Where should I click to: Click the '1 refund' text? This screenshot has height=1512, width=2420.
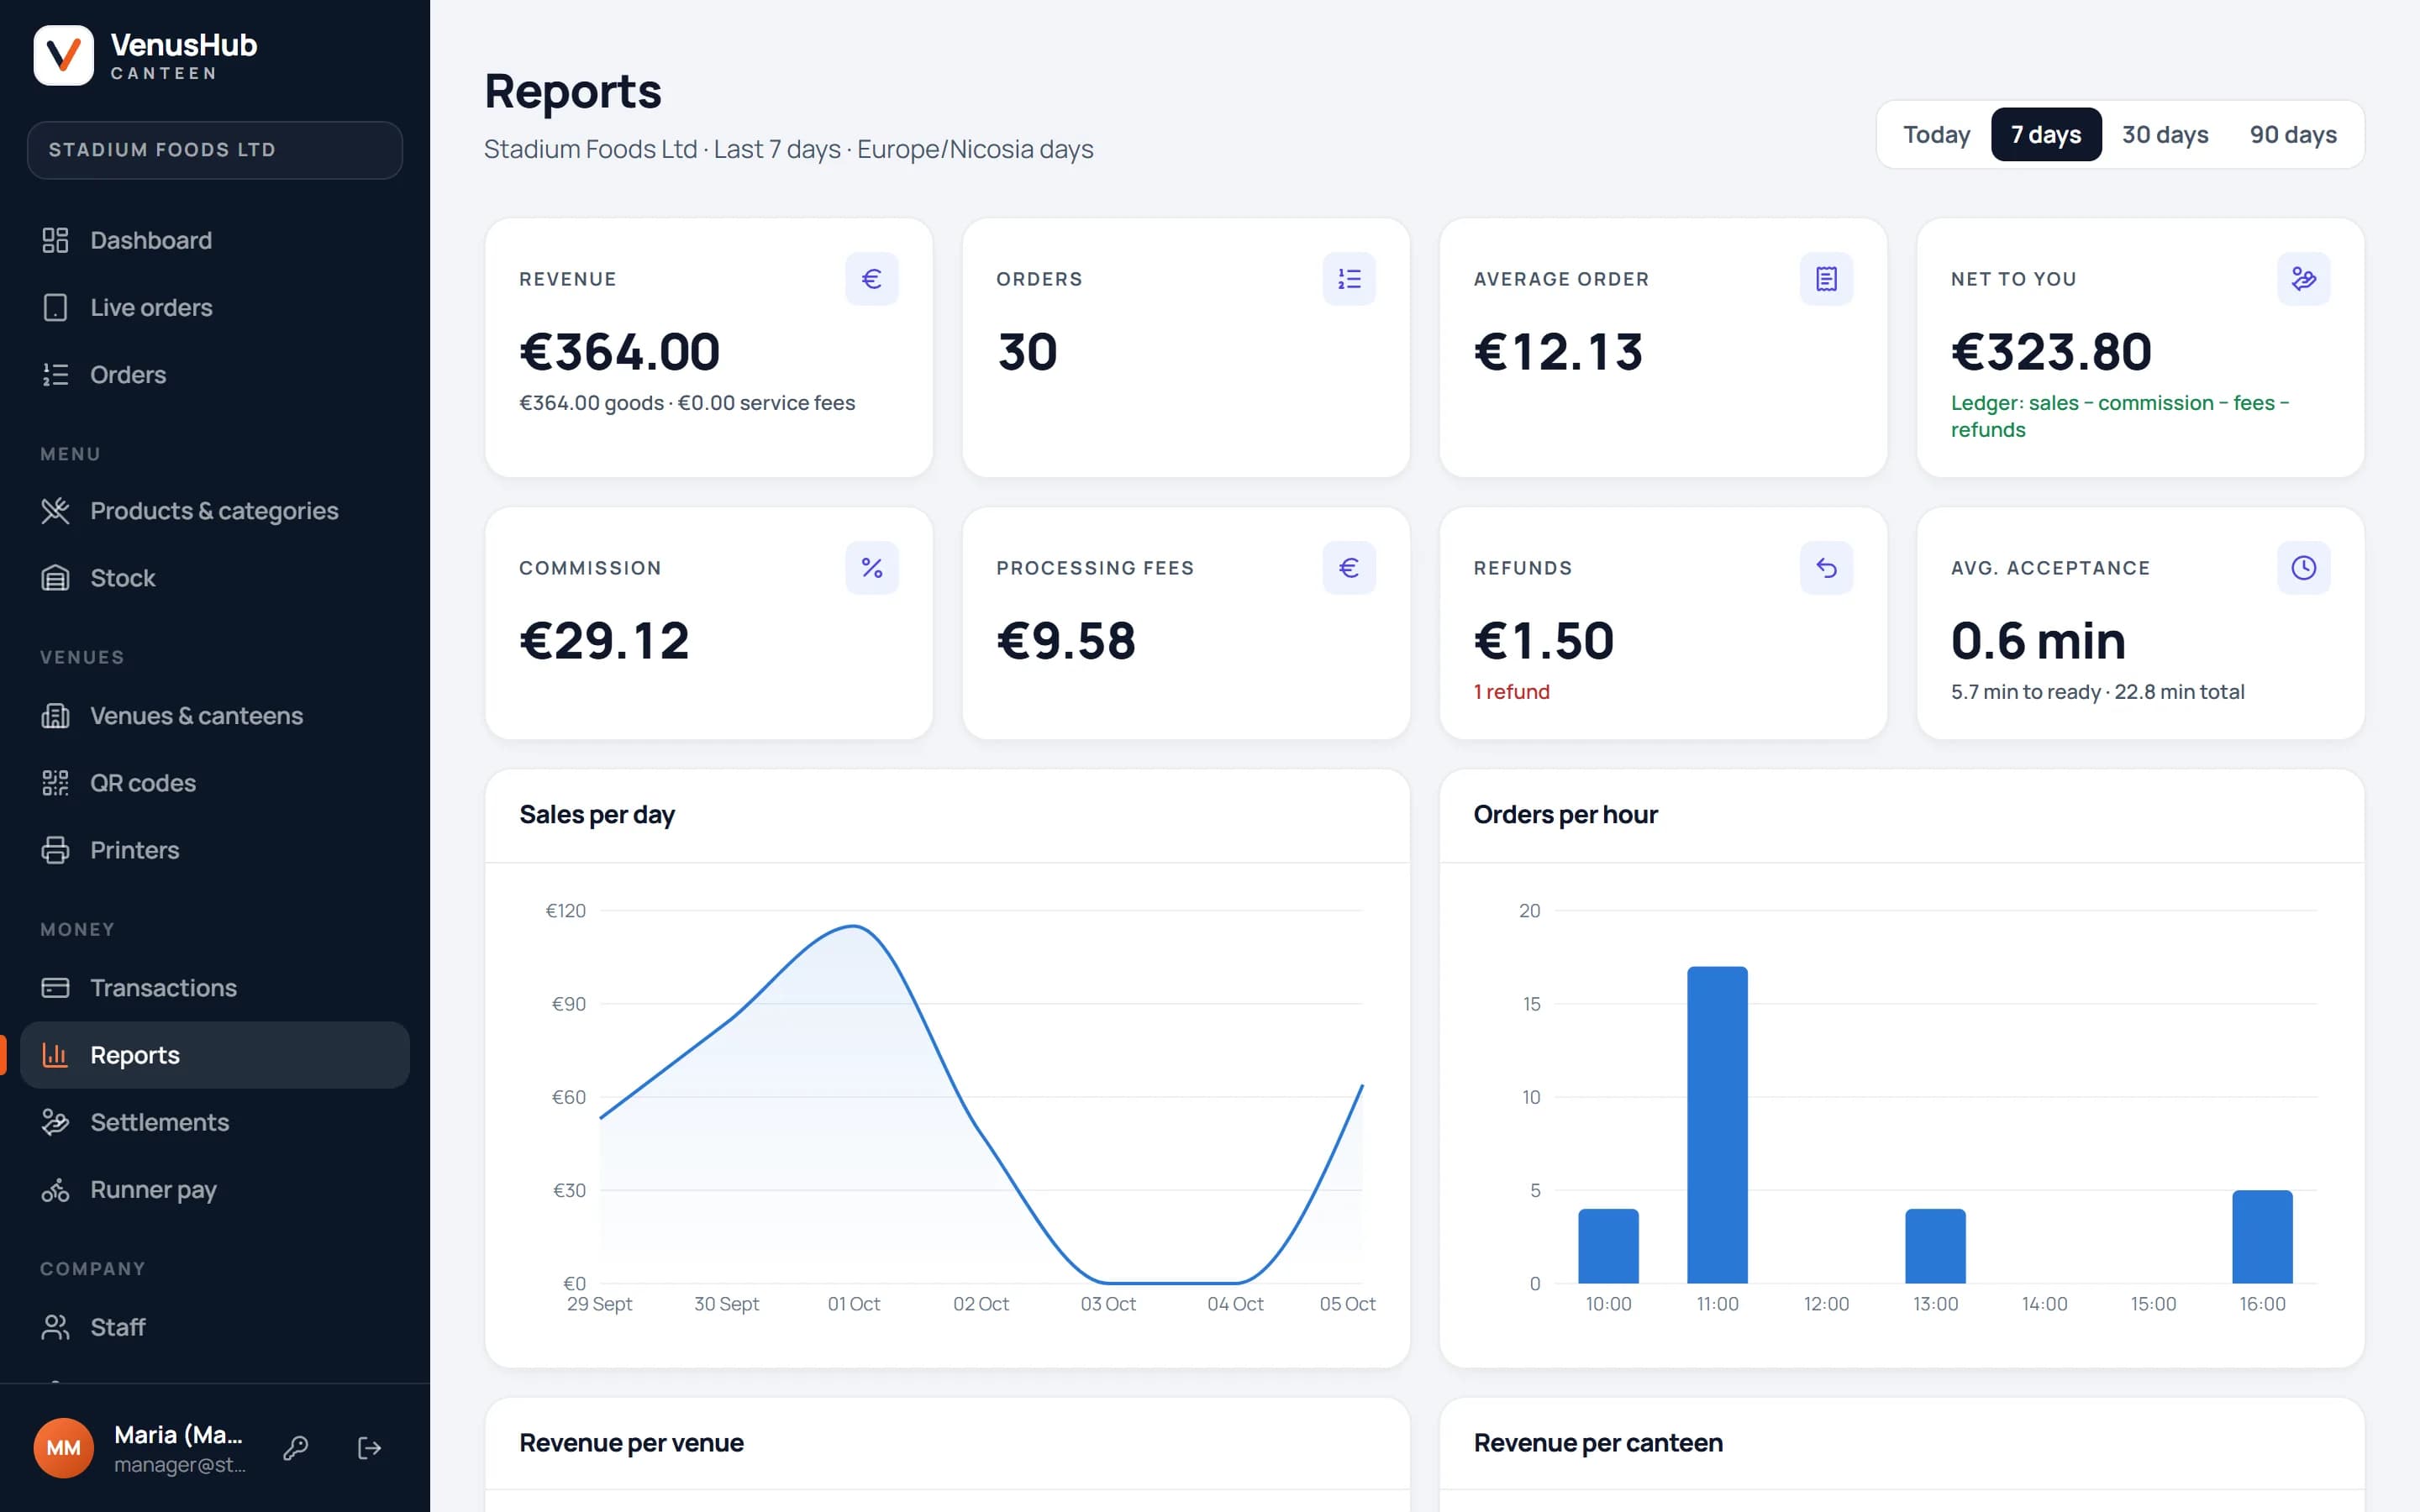click(x=1511, y=692)
